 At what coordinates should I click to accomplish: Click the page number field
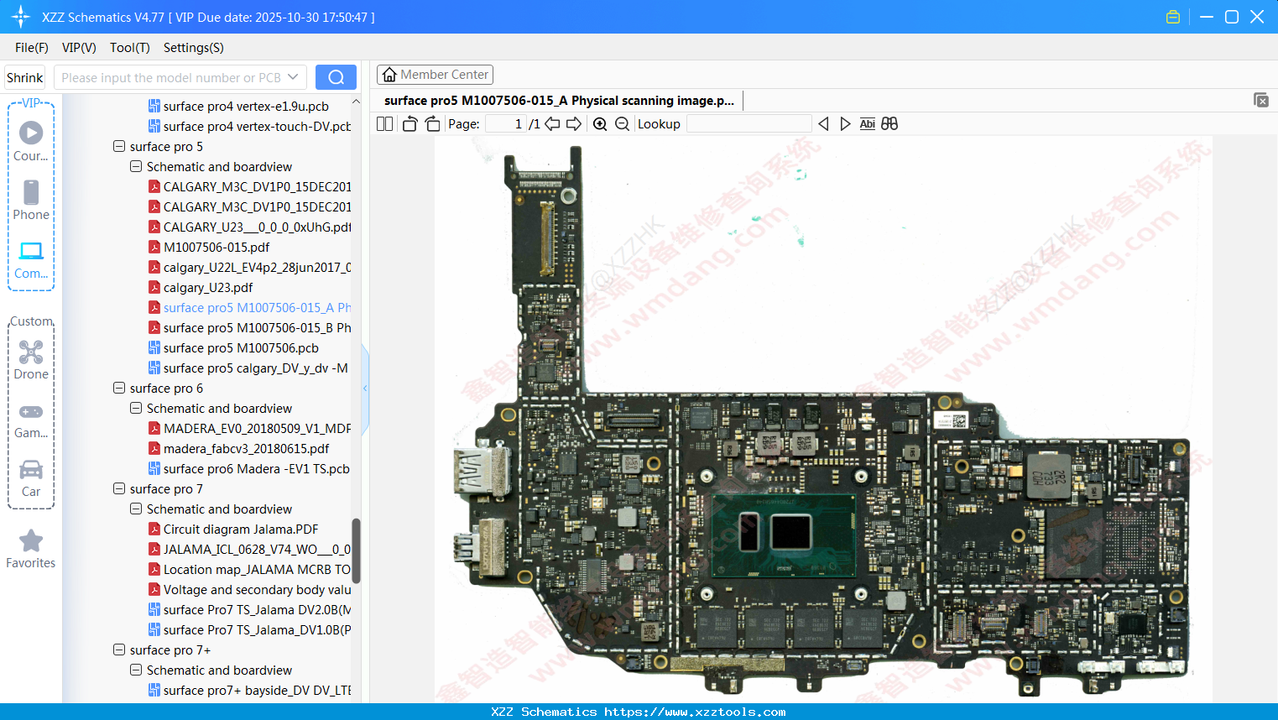[x=506, y=123]
